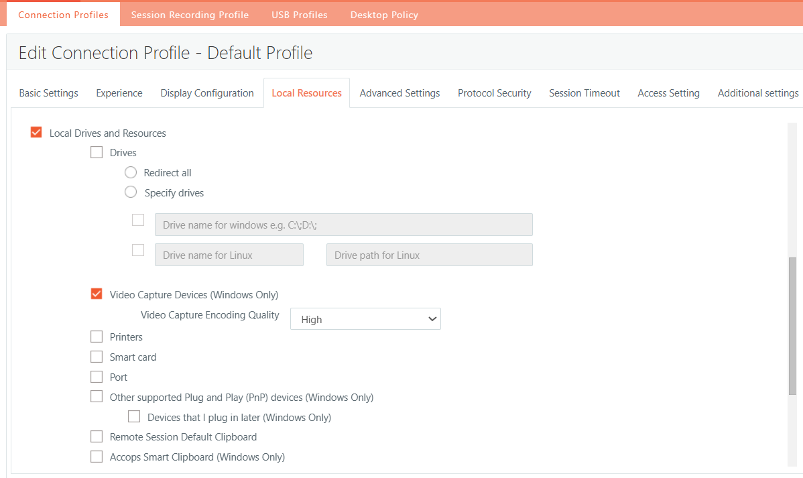Open the Protocol Security tab
The image size is (803, 478).
click(494, 93)
